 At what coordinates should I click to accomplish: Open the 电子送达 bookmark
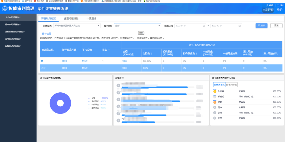pyautogui.click(x=39, y=1)
